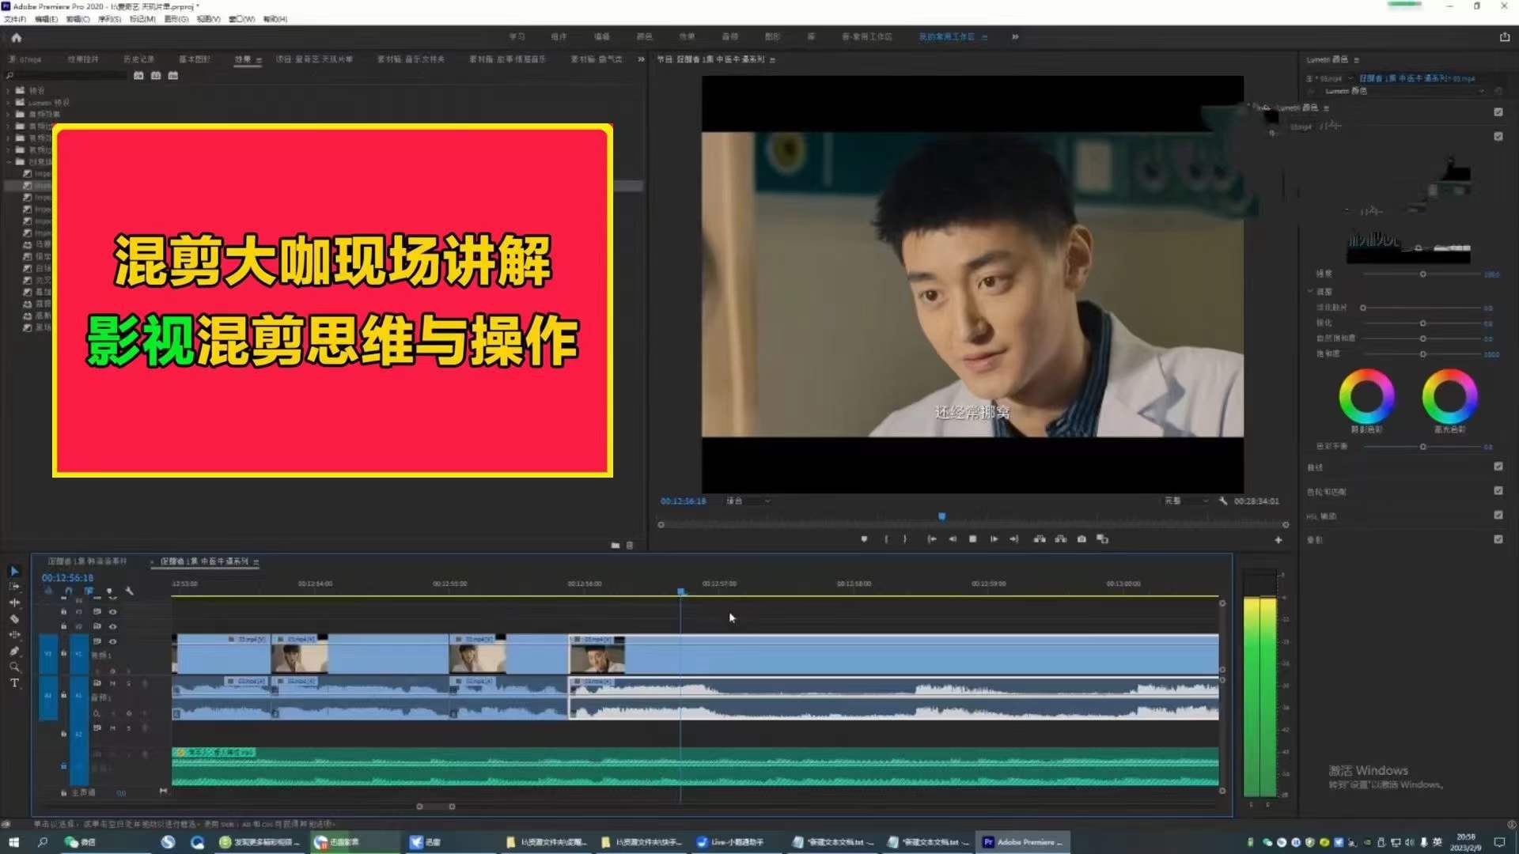Go to Out point in program monitor
The height and width of the screenshot is (854, 1519).
[1014, 539]
